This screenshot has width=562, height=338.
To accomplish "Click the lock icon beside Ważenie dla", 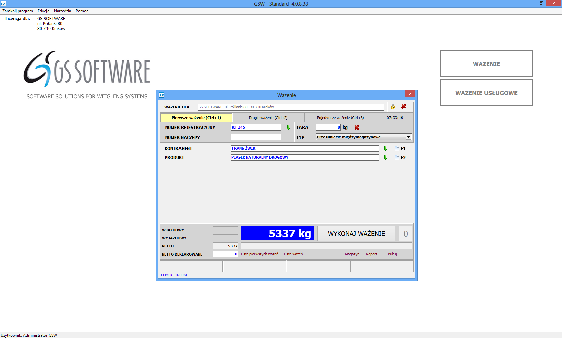I will click(x=393, y=107).
